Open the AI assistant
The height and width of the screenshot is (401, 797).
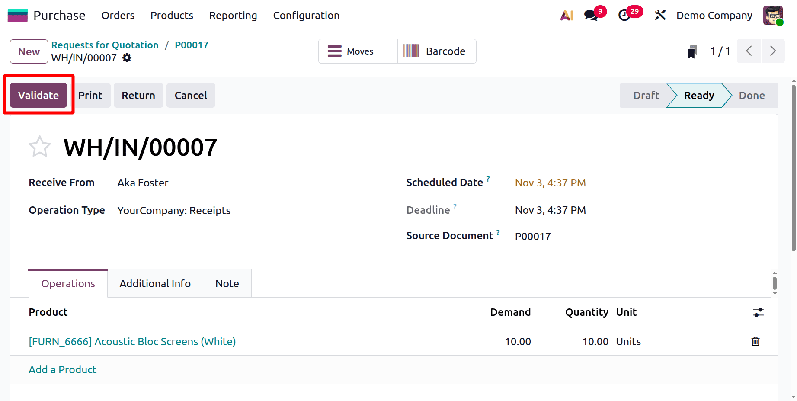(x=567, y=15)
